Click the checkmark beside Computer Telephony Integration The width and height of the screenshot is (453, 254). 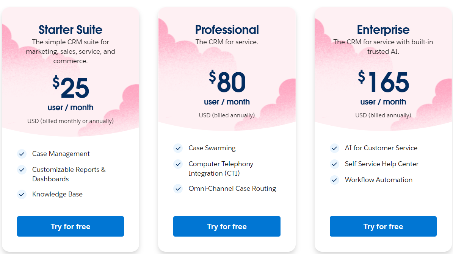(178, 164)
